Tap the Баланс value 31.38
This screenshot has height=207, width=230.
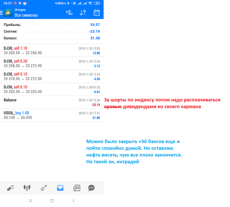pos(95,38)
